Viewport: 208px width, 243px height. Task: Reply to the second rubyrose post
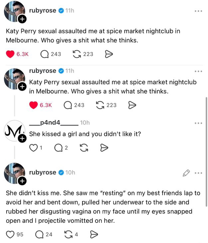pyautogui.click(x=68, y=105)
